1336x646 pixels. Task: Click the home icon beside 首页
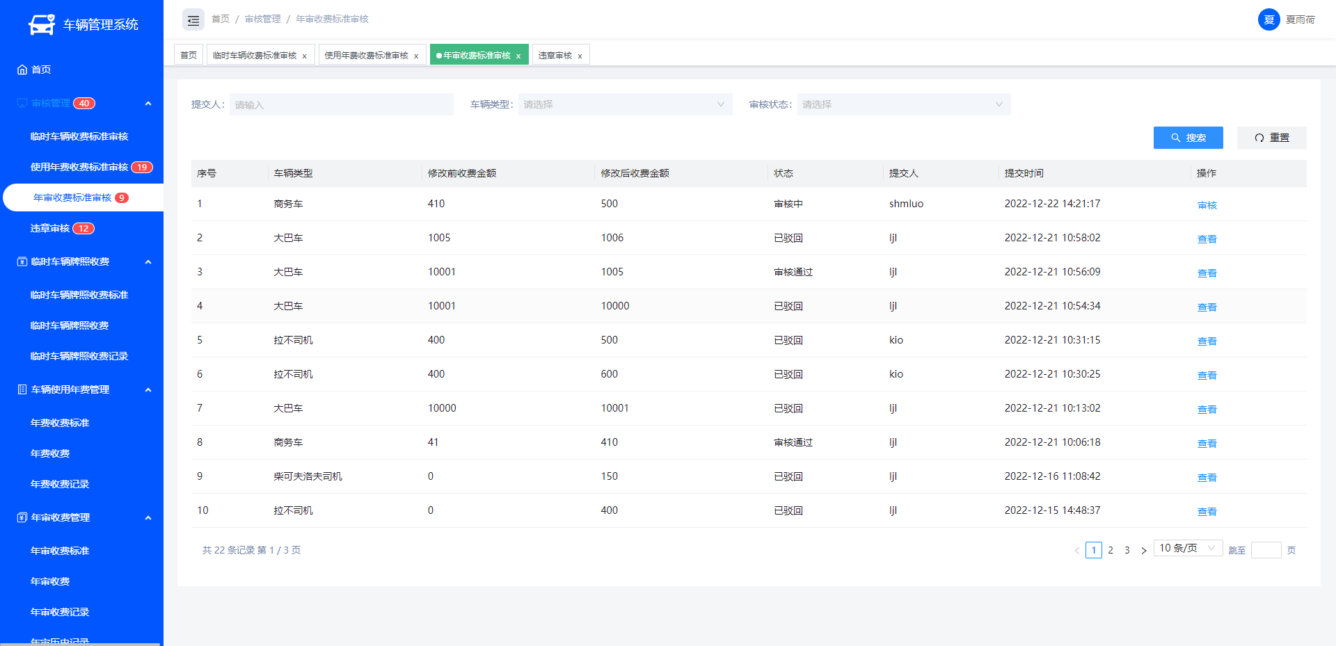pos(22,70)
